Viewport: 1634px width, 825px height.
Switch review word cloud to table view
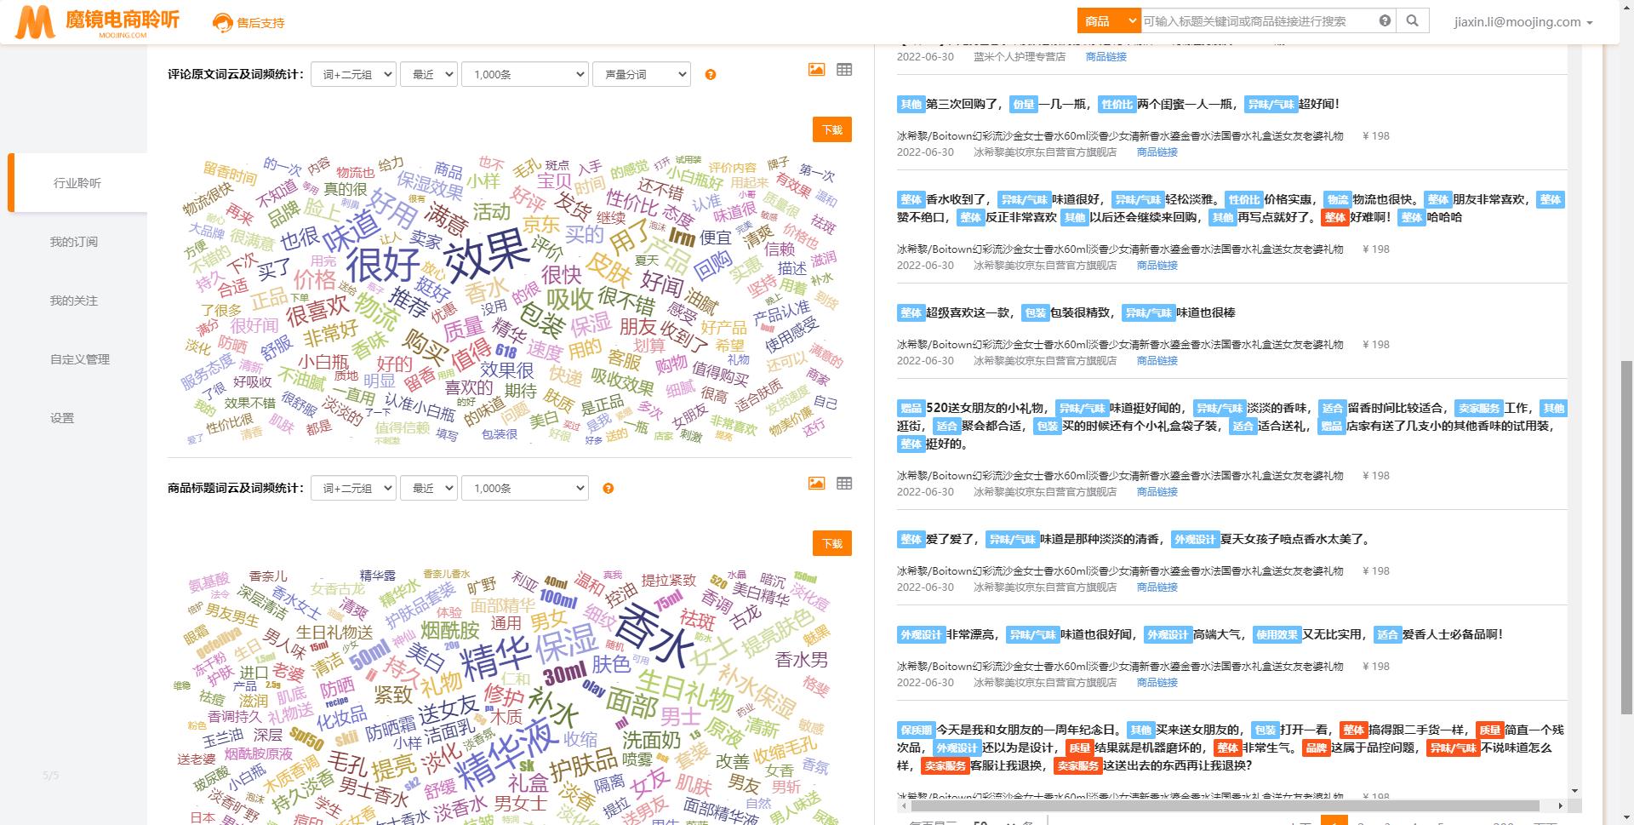(x=844, y=70)
